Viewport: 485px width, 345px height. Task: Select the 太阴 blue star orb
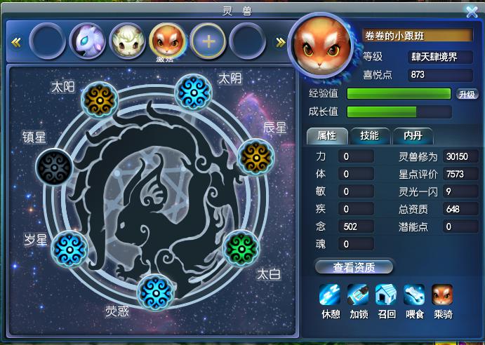point(193,92)
